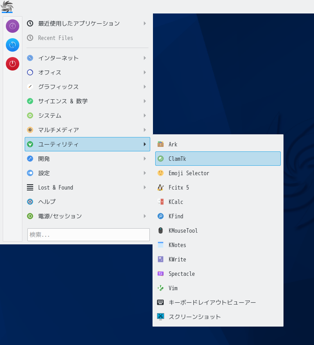Click the purple back/logout round icon
This screenshot has width=314, height=345.
click(x=13, y=26)
